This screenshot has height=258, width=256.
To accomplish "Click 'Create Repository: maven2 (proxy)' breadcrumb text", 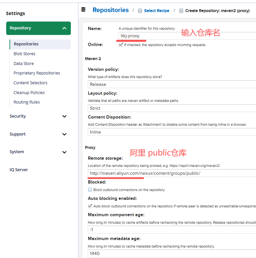I will click(217, 11).
